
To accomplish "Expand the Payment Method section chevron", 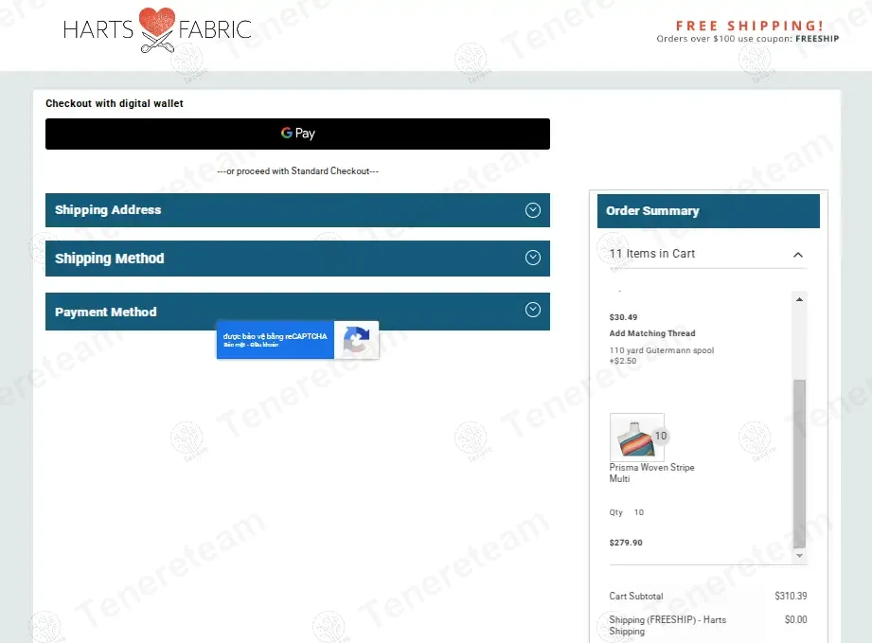I will tap(533, 310).
